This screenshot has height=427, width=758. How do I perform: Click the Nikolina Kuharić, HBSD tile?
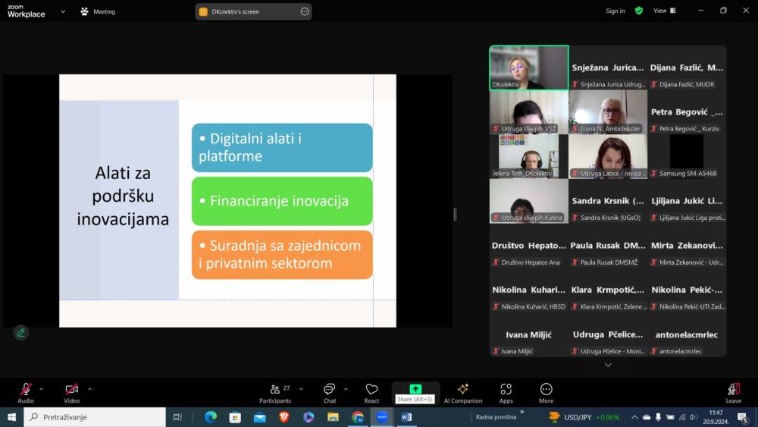[x=529, y=290]
